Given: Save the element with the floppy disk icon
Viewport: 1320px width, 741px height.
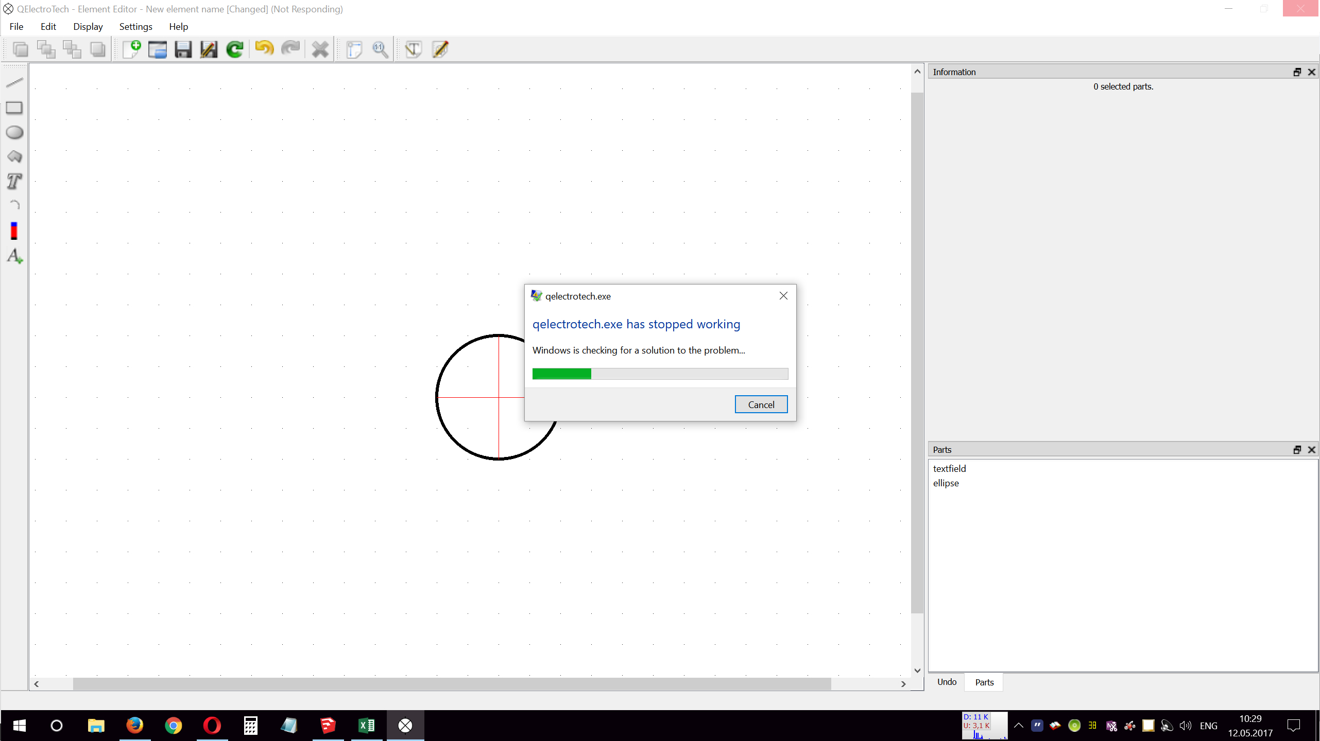Looking at the screenshot, I should pos(183,49).
